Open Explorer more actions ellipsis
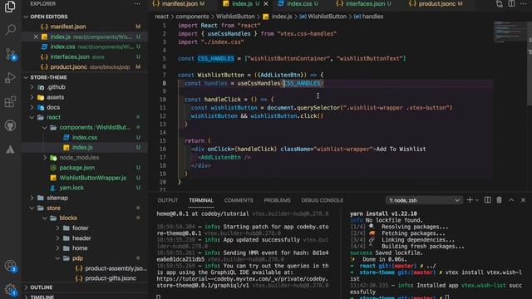 [x=137, y=3]
